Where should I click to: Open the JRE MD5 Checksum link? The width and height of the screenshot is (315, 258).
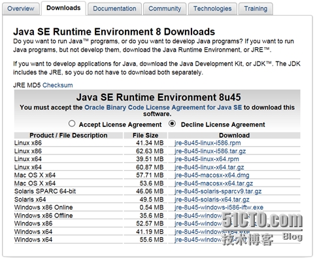click(58, 85)
